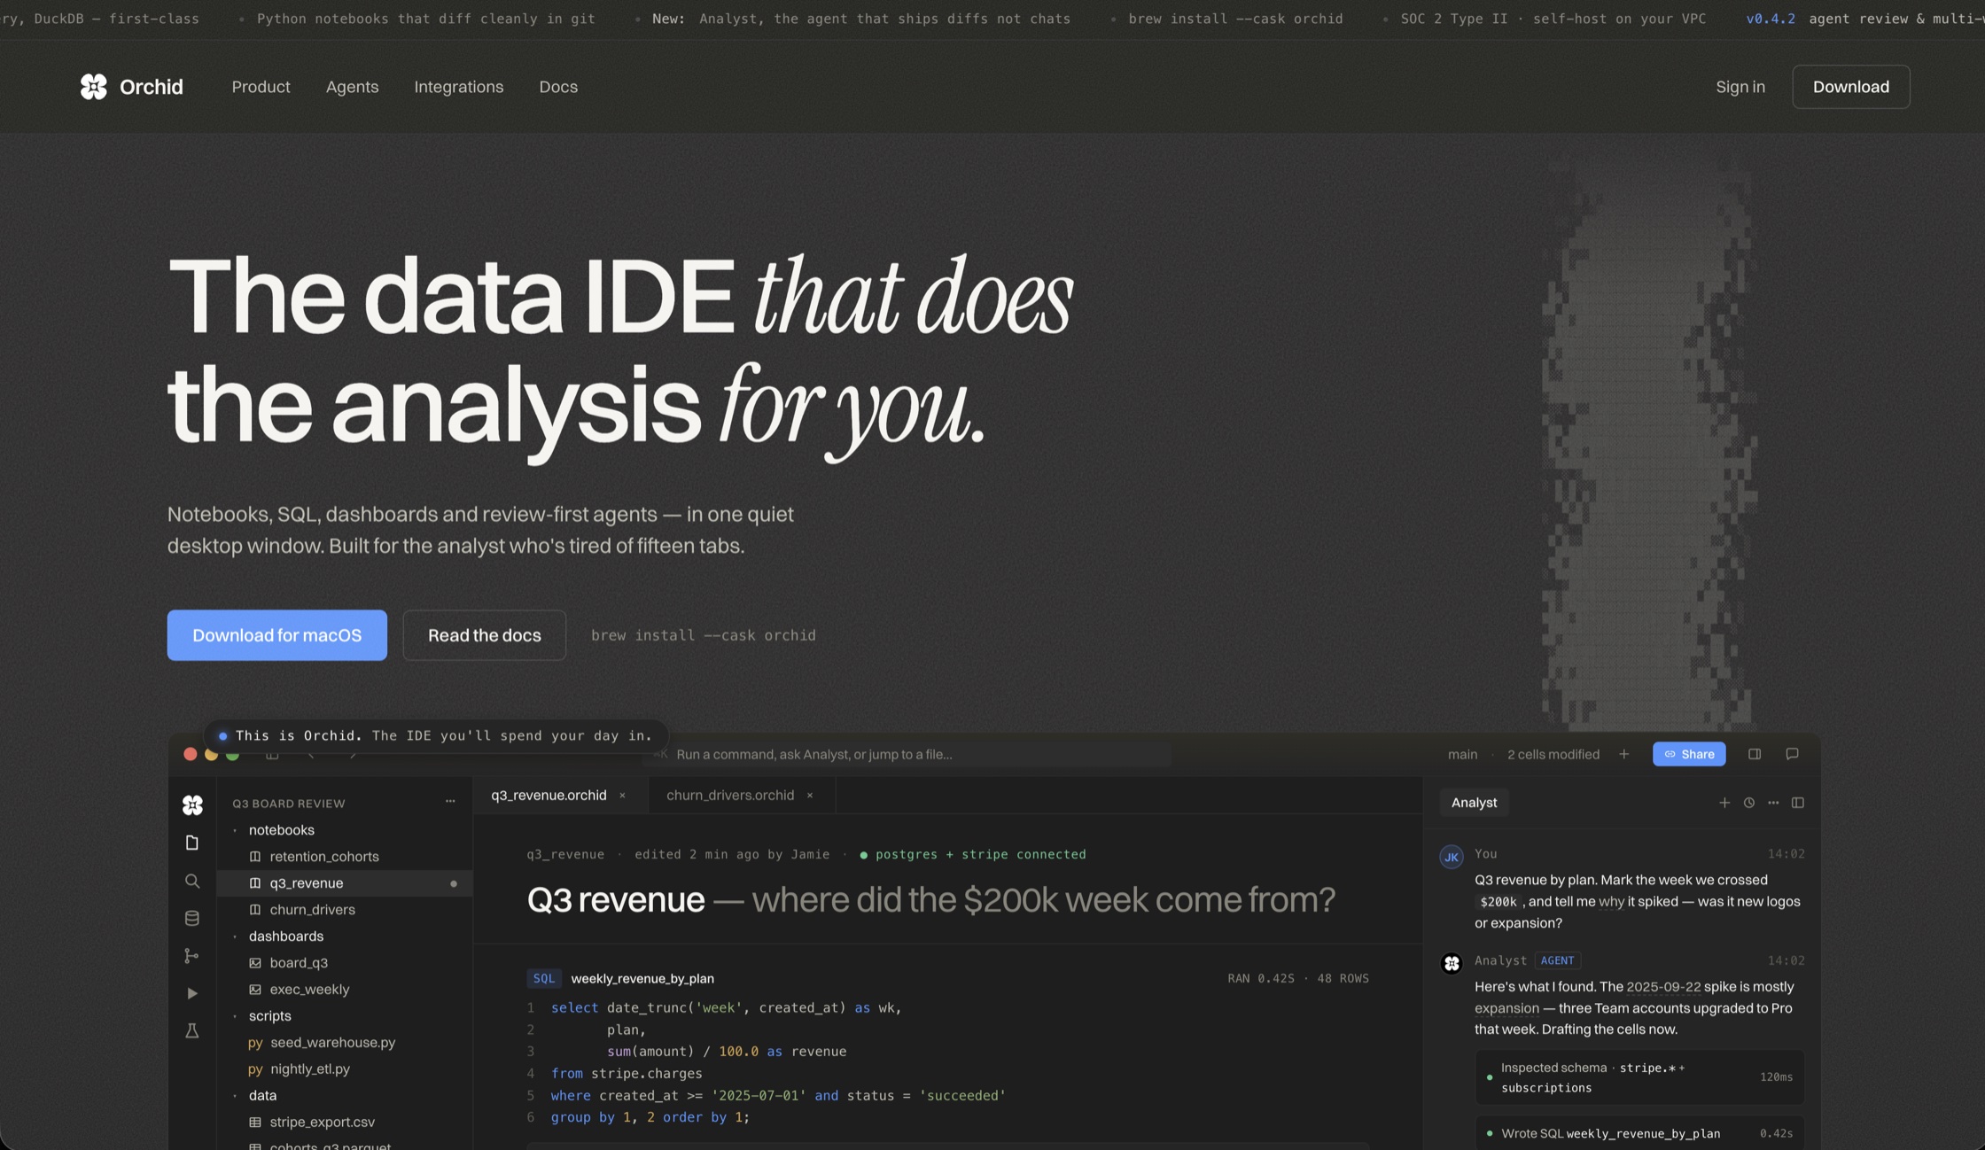
Task: Collapse the notebooks folder
Action: pyautogui.click(x=235, y=830)
